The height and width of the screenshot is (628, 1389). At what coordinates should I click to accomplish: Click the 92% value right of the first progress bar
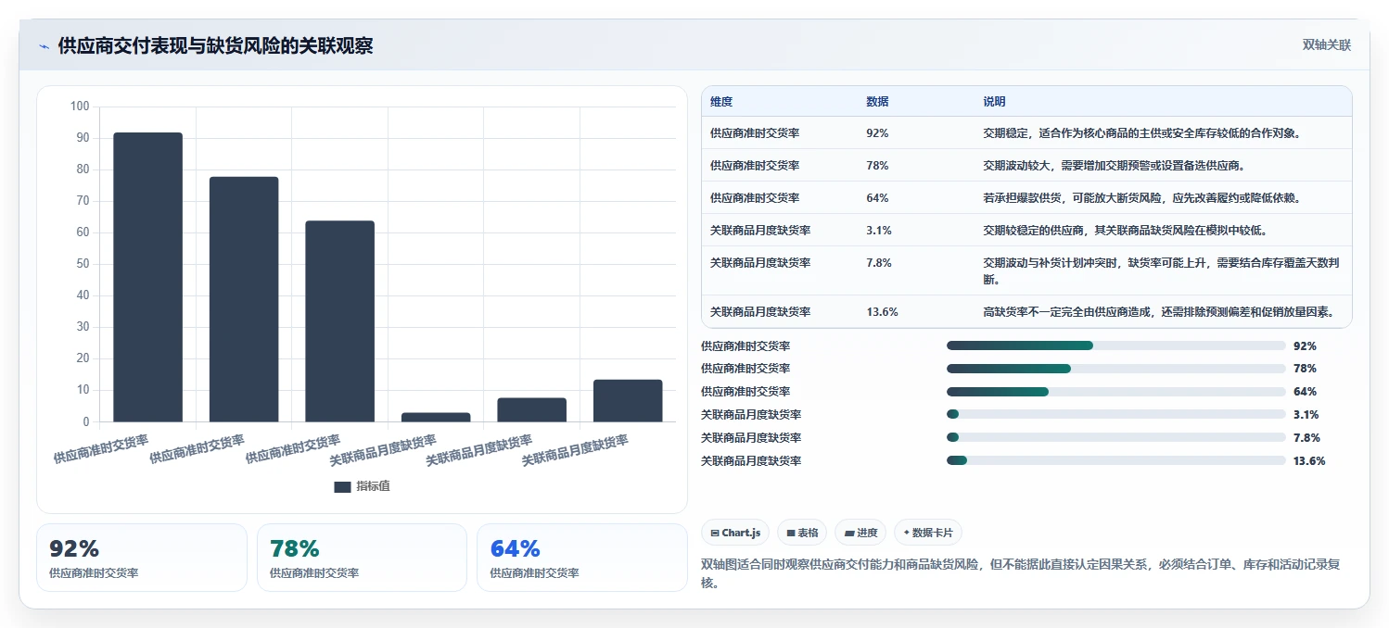click(x=1305, y=346)
